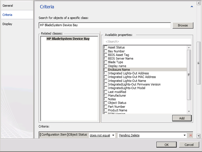This screenshot has width=202, height=152.
Task: Confirm with the OK button
Action: click(166, 144)
